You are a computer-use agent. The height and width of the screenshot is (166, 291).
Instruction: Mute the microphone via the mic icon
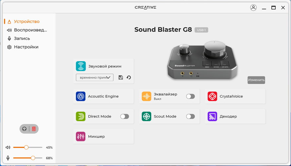[8, 158]
